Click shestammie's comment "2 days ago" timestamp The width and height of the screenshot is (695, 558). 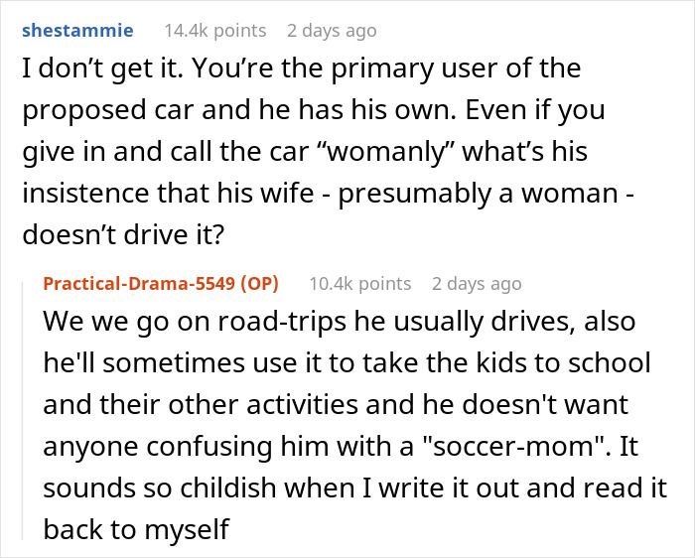[x=332, y=31]
